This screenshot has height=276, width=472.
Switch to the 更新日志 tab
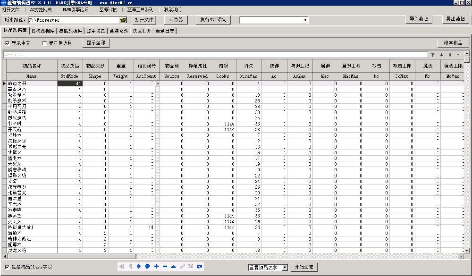165,31
